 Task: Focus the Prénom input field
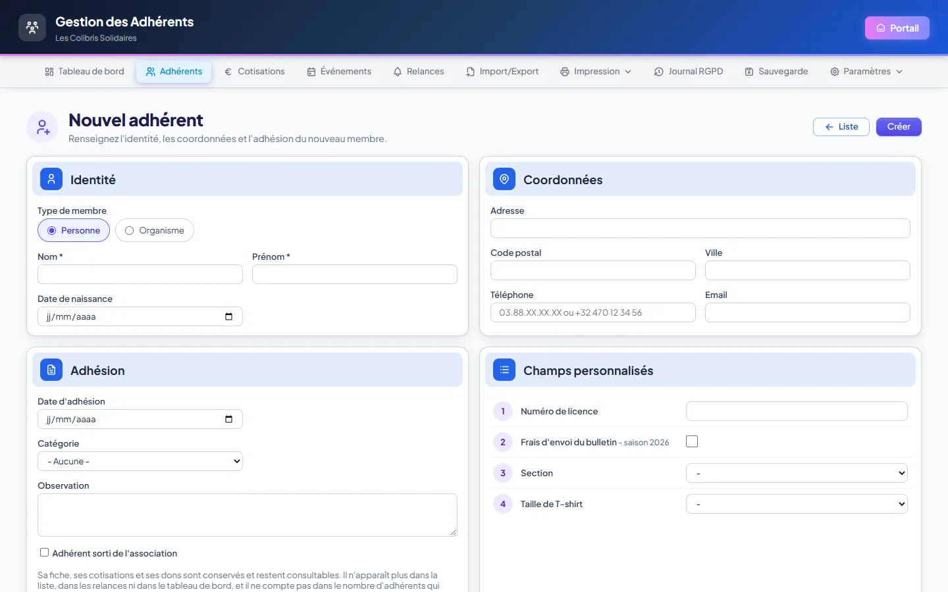point(355,274)
